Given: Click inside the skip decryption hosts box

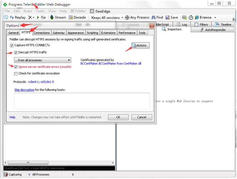Looking at the screenshot, I should point(82,101).
